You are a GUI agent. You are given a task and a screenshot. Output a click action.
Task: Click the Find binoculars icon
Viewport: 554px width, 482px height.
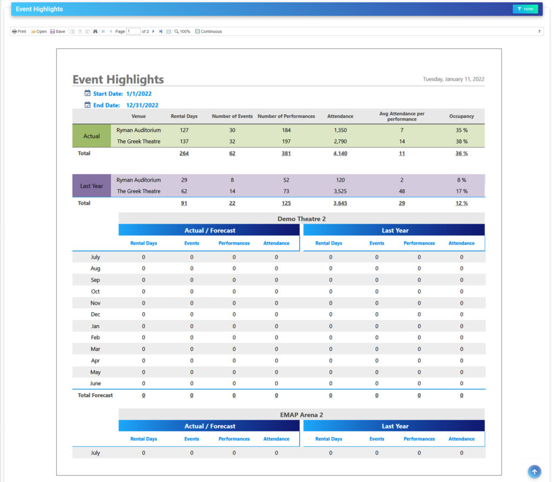95,31
